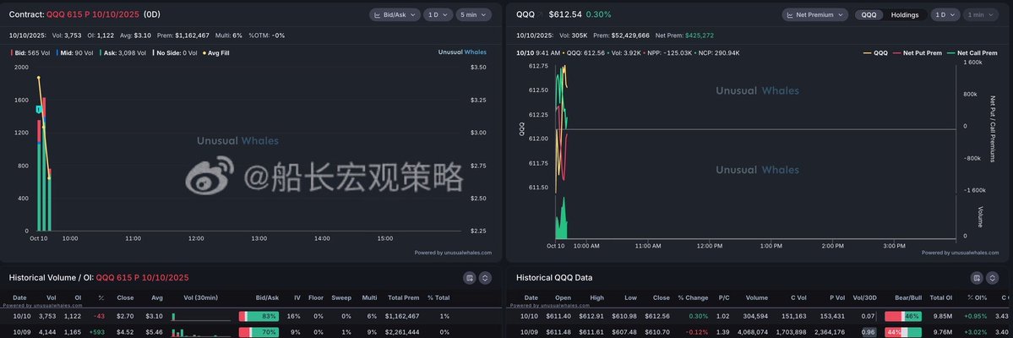This screenshot has height=338, width=1013.
Task: Click the 83% Bid/Ask bar in 10/10 row
Action: [259, 316]
